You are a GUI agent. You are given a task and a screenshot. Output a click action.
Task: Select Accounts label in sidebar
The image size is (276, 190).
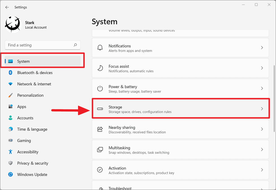click(25, 118)
